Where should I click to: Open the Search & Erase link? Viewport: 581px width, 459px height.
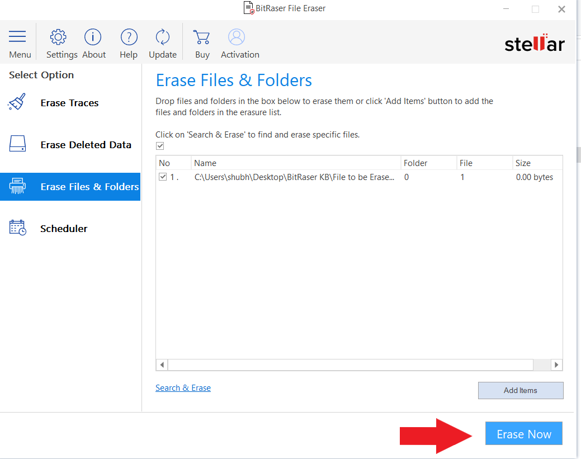point(183,388)
